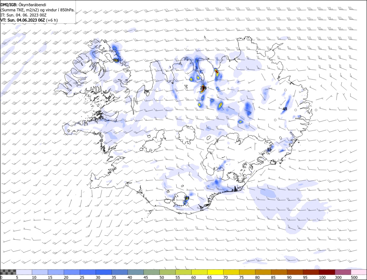The image size is (367, 280).
Task: Click the 116 value label in Westfjords
Action: coord(116,60)
